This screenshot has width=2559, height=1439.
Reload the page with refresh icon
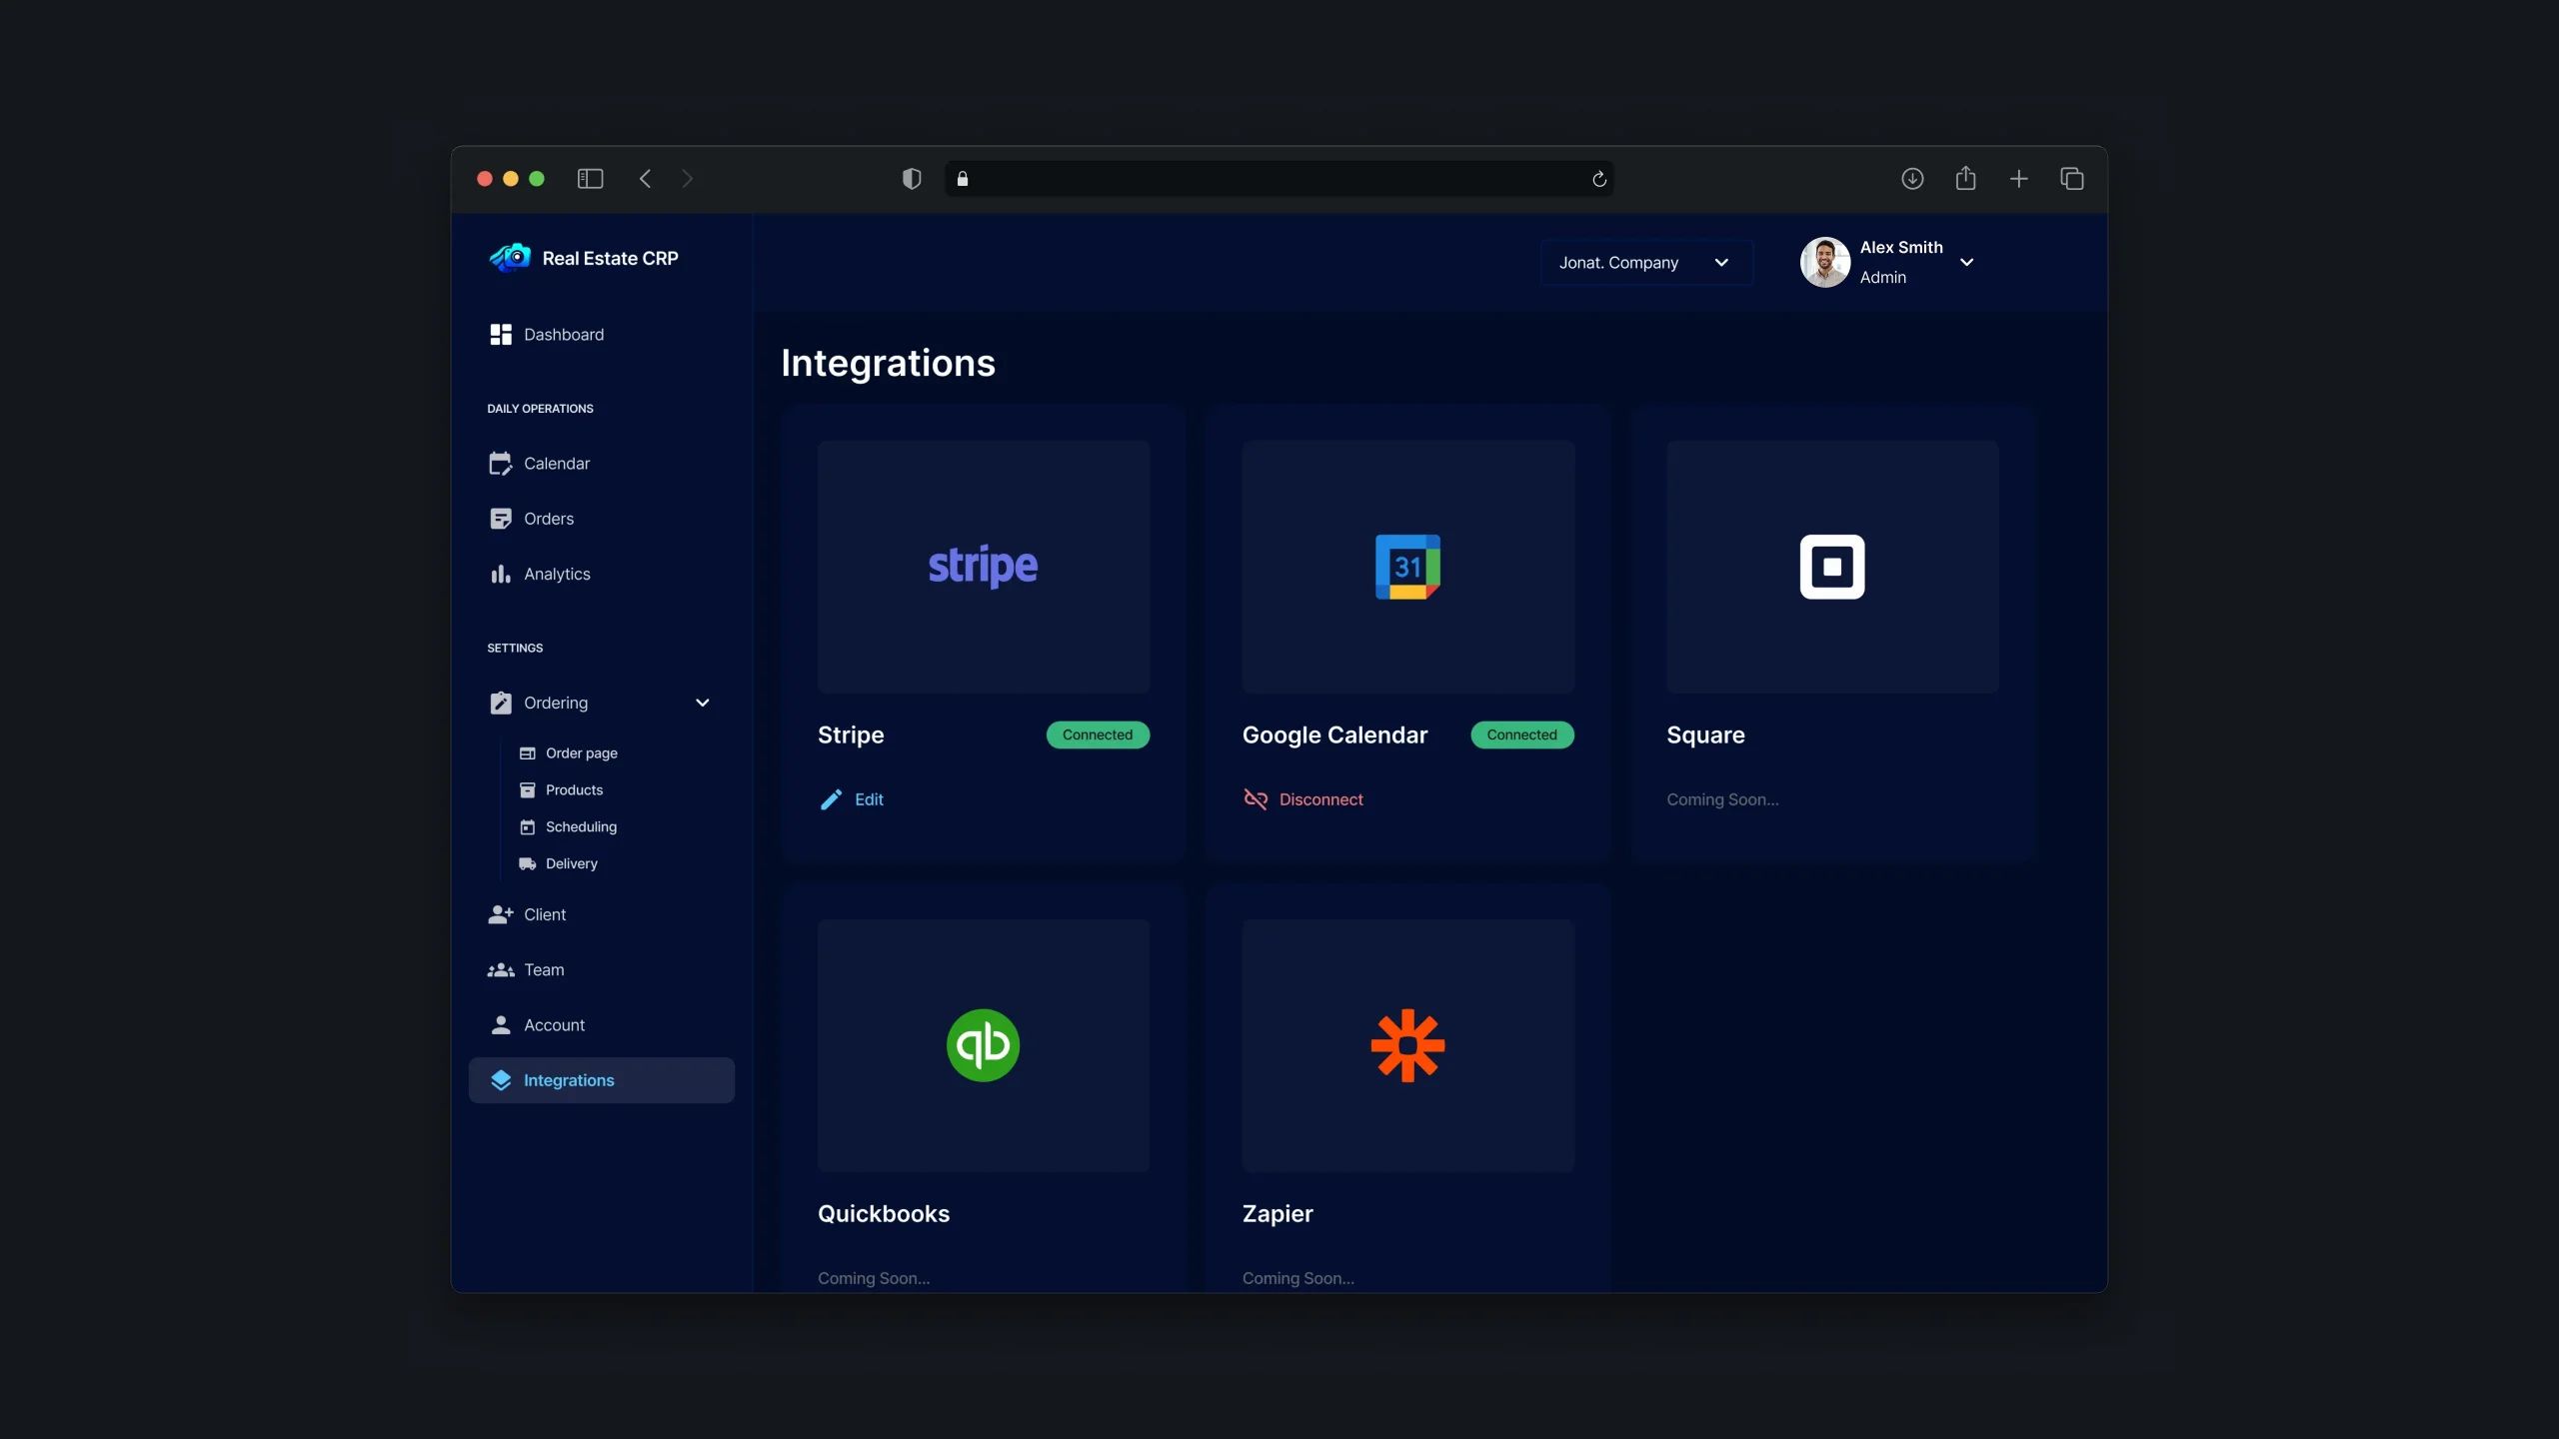pos(1599,179)
